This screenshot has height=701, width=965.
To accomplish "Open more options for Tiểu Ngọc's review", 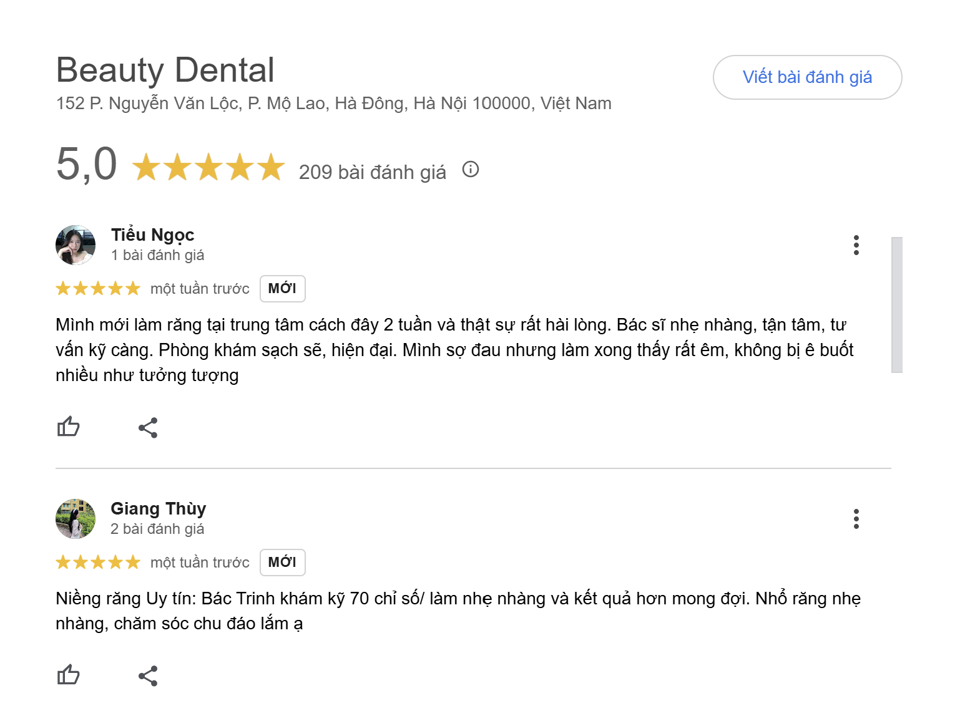I will point(856,245).
